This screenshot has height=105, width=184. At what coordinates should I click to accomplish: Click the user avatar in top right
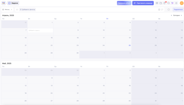tap(181, 3)
